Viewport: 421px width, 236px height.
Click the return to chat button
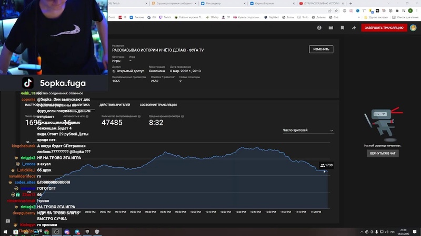[383, 154]
